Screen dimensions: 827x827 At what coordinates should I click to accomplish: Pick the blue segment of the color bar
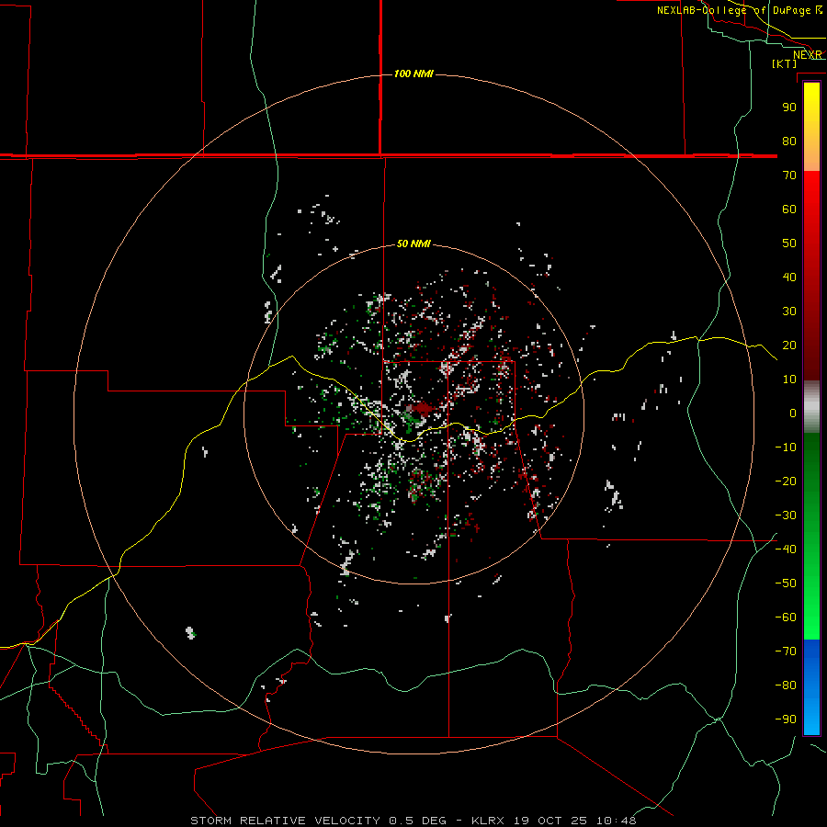coord(811,687)
